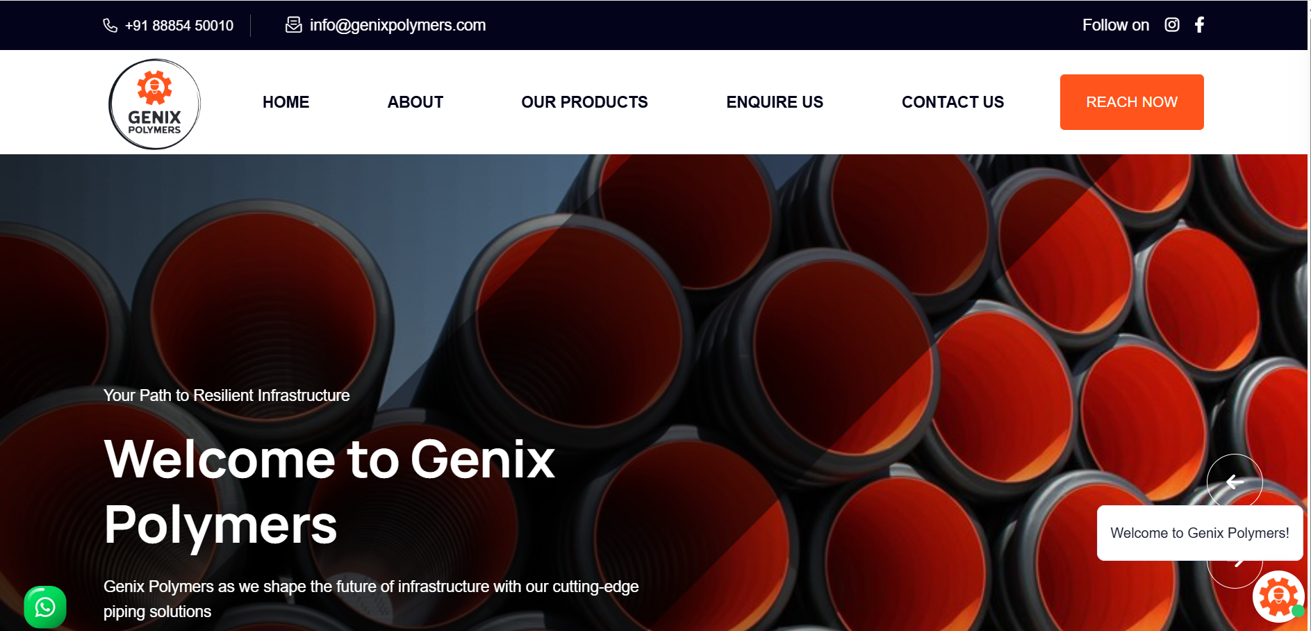Click the REACH NOW button

coord(1132,102)
